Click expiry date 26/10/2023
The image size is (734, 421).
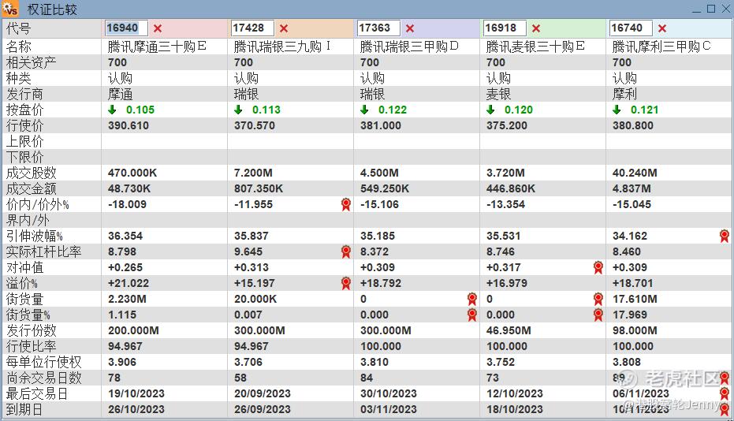(x=136, y=409)
